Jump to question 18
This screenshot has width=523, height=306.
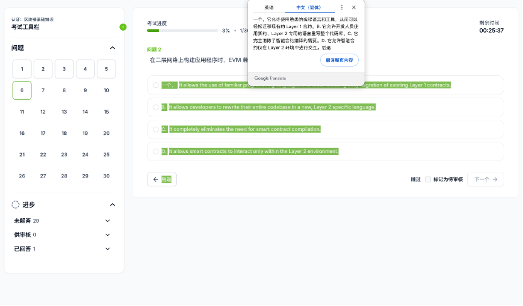coord(64,134)
